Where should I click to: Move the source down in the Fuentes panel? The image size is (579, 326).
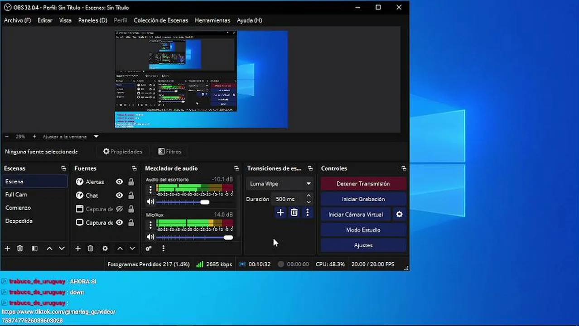point(132,249)
